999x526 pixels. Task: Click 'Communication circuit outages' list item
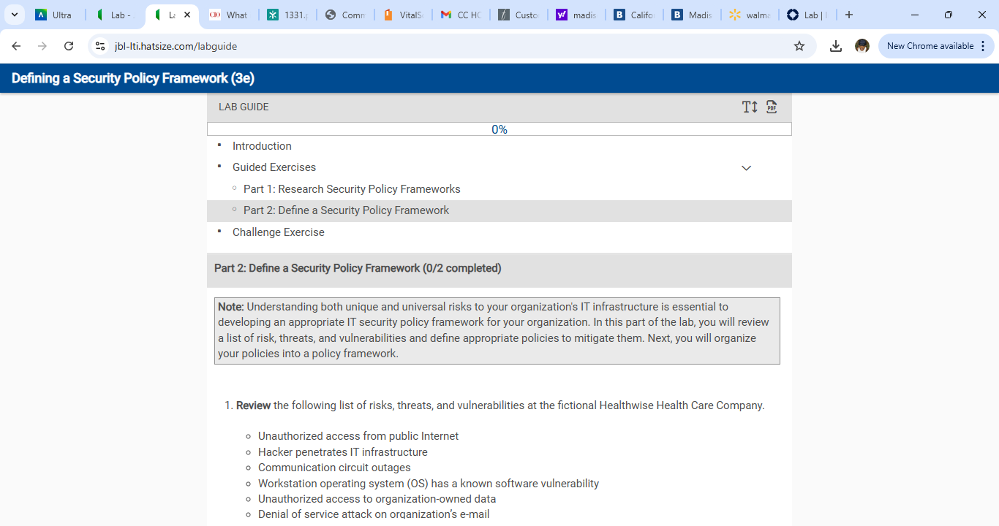click(x=334, y=468)
